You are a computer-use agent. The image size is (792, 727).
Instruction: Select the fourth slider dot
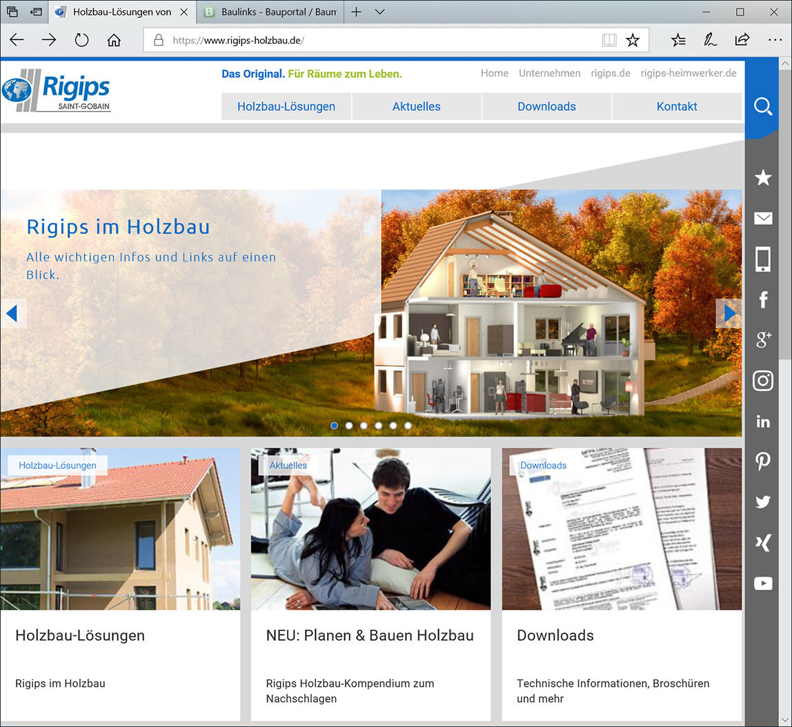point(378,426)
